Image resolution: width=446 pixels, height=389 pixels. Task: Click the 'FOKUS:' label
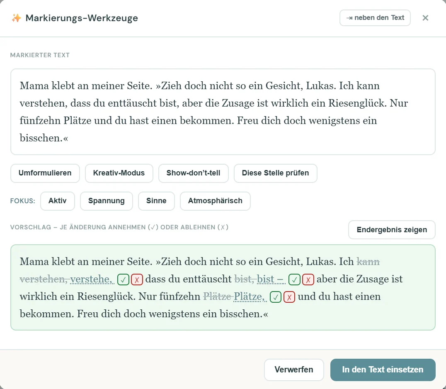(x=22, y=201)
